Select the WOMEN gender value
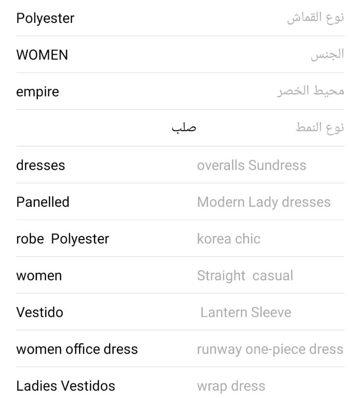Image resolution: width=357 pixels, height=398 pixels. tap(42, 55)
